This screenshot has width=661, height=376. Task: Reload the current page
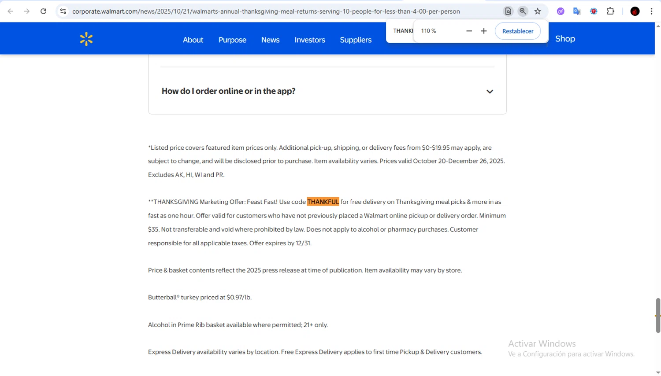pos(43,11)
